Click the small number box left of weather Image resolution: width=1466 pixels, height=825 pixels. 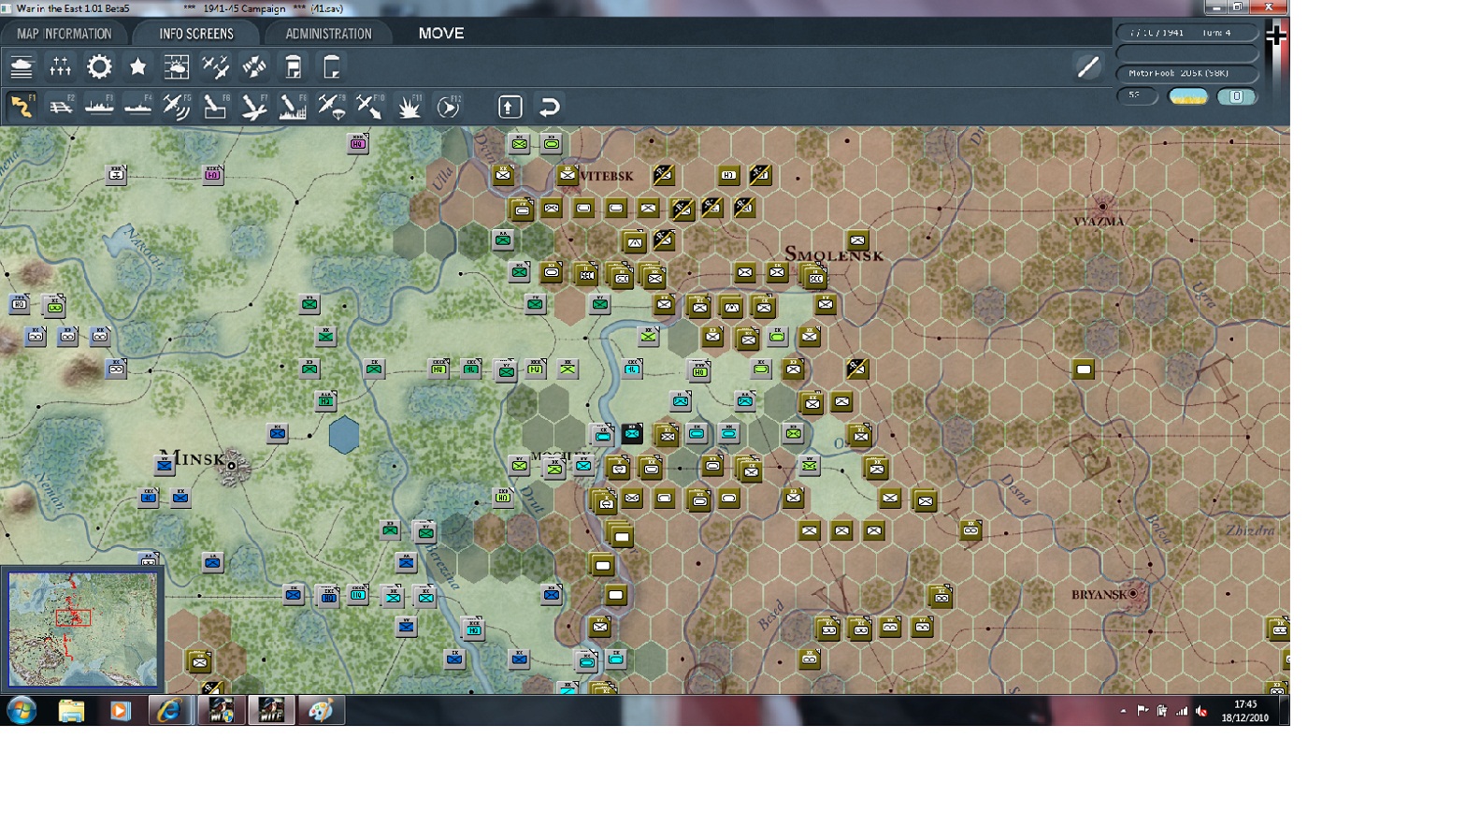click(x=1137, y=95)
